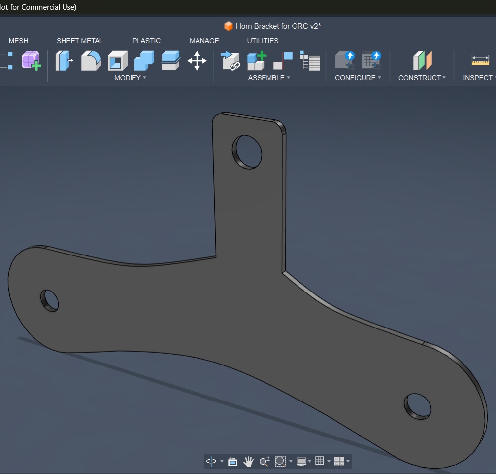
Task: Click the Fillet tool icon
Action: coord(91,61)
